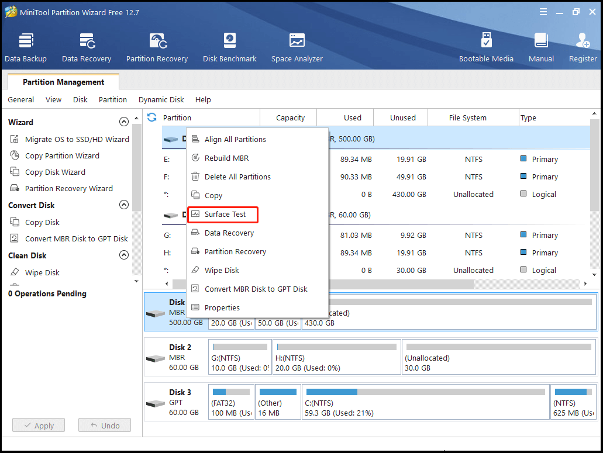Select the F: partition row in the list
This screenshot has height=453, width=603.
(x=376, y=177)
